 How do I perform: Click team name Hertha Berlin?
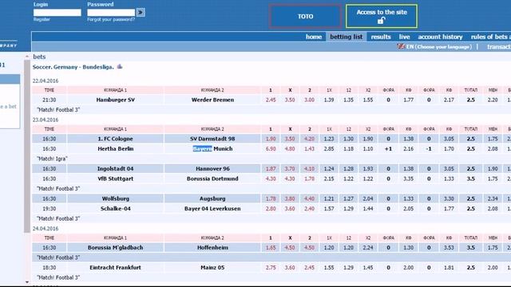click(115, 149)
